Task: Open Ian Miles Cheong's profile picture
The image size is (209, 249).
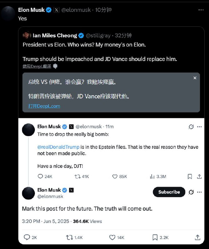Action: click(x=27, y=35)
